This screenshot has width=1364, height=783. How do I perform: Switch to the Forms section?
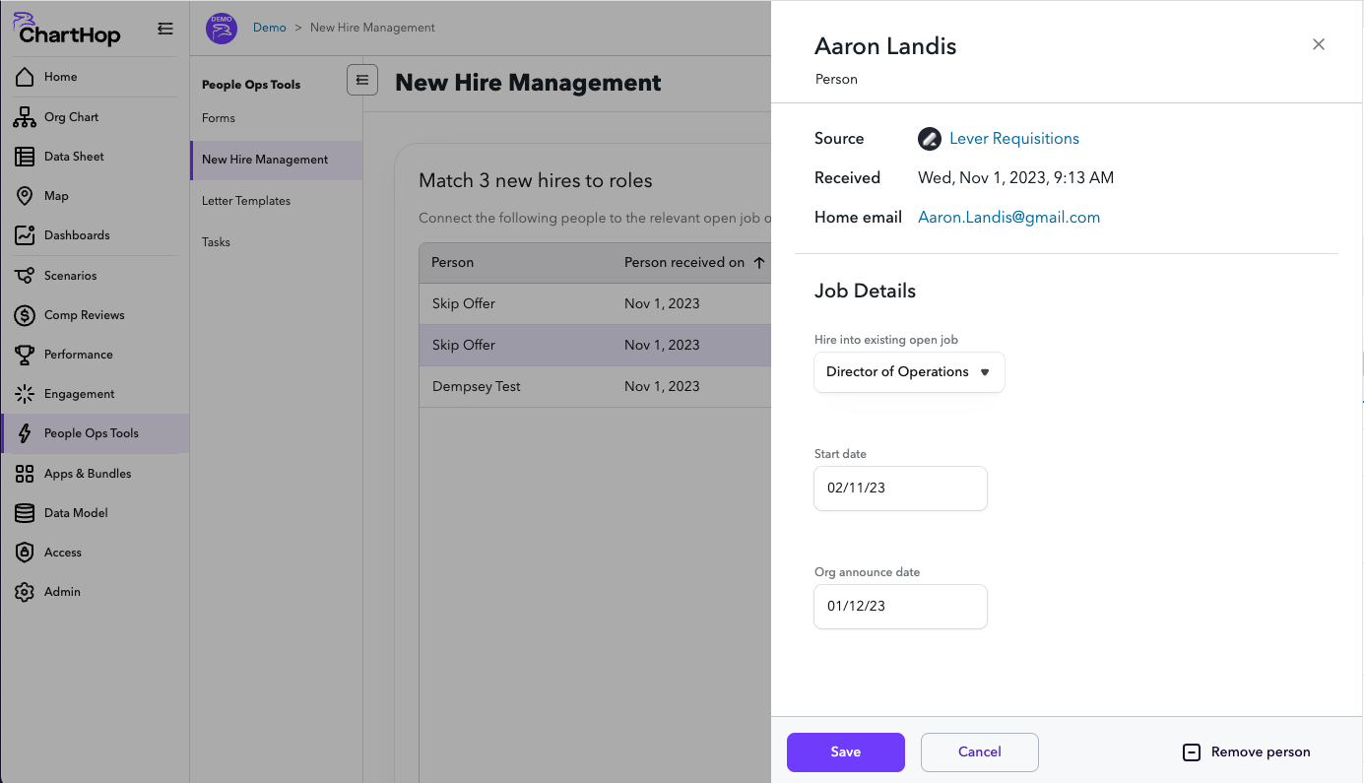217,117
